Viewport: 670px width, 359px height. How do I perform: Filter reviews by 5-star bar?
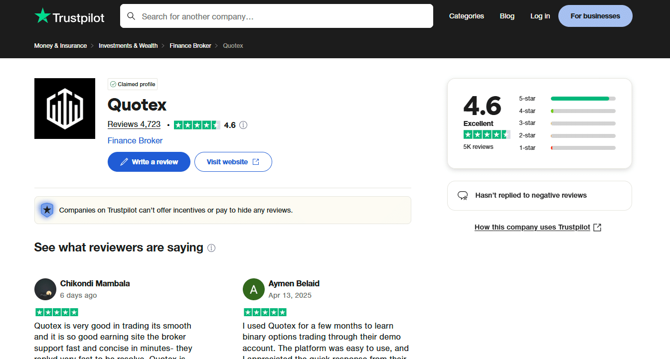pos(583,99)
